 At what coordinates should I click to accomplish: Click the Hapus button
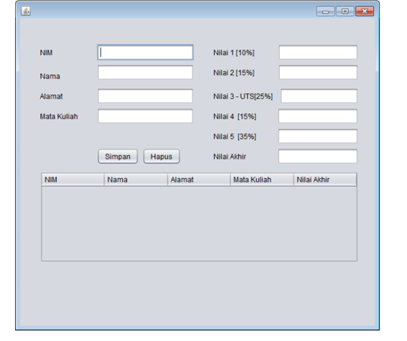(x=162, y=157)
